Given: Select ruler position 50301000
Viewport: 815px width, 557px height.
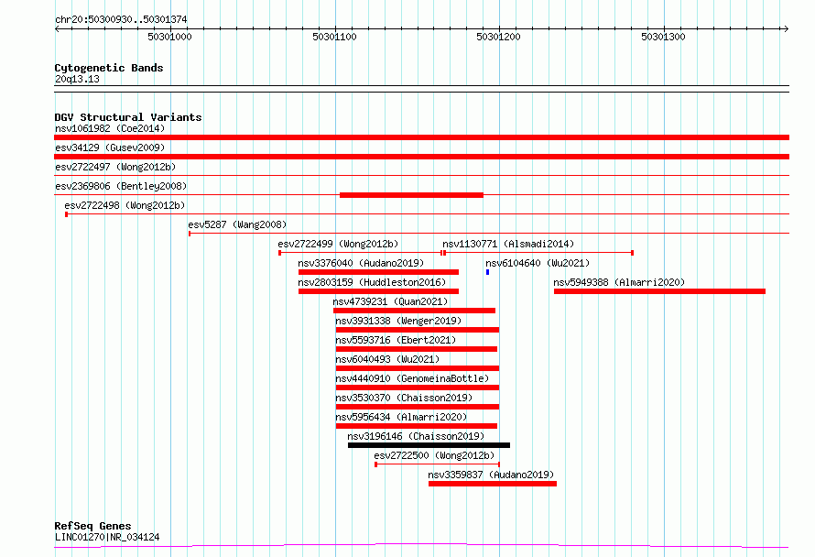Looking at the screenshot, I should (x=170, y=37).
